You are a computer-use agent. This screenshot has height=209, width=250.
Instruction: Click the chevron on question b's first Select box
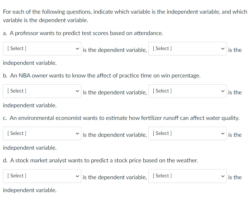(77, 91)
